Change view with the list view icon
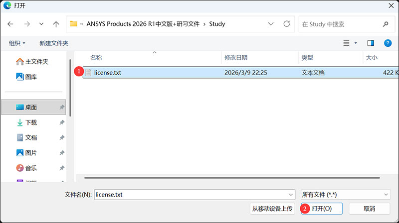Screen dimensions: 399x223 346,43
